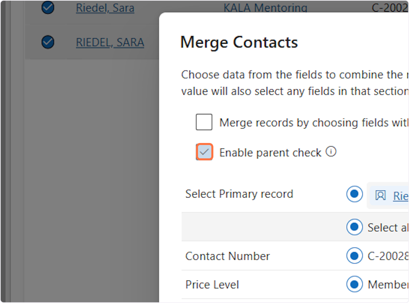
Task: Open the Riedel, Sara contact record
Action: 105,8
